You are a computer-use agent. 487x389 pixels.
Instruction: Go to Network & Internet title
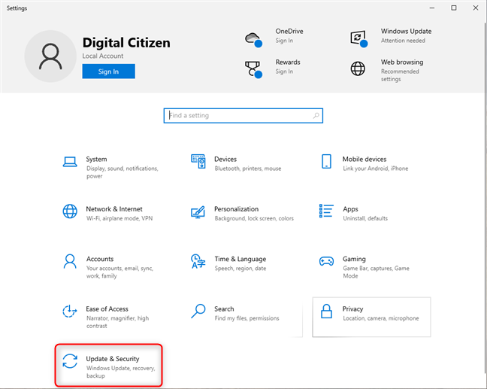coord(114,209)
